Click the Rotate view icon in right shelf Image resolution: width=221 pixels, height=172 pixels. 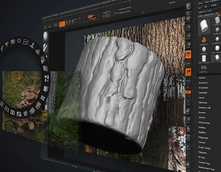point(188,129)
